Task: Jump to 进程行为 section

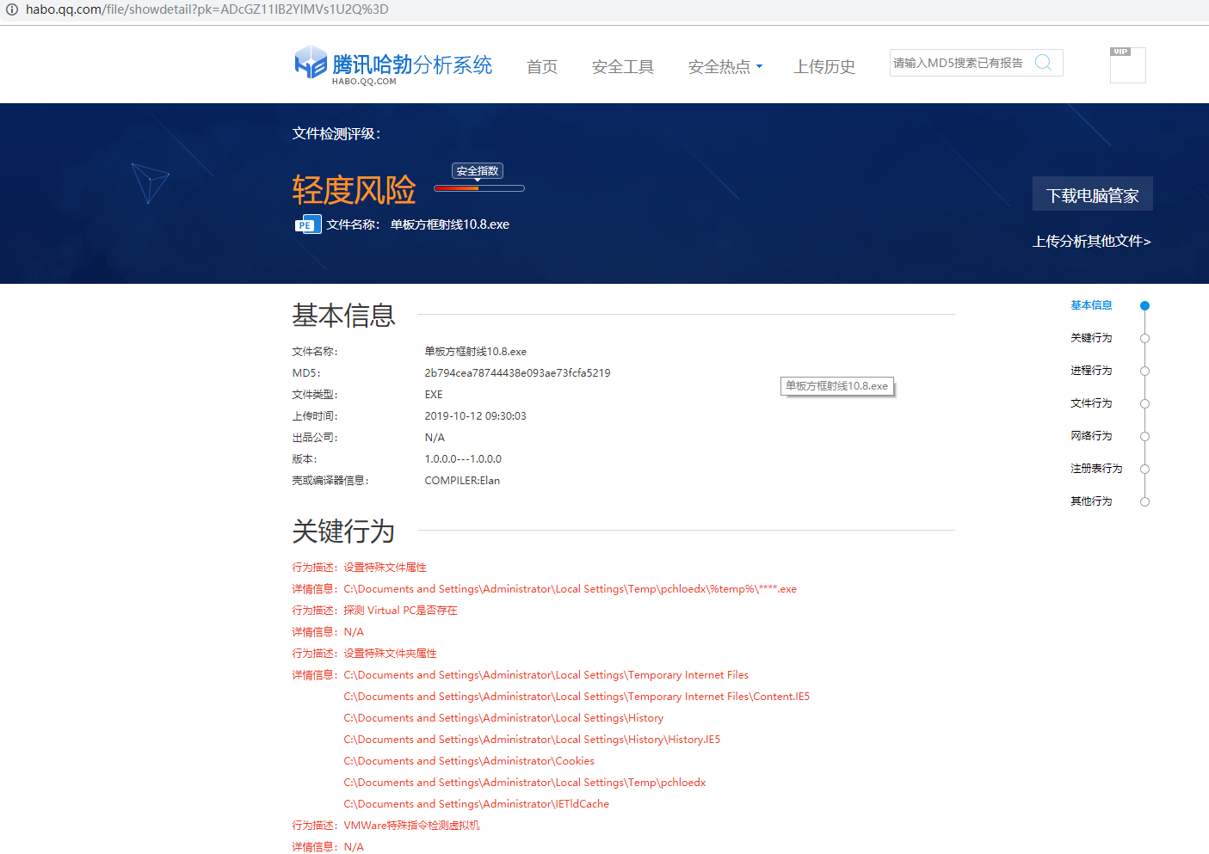Action: point(1091,371)
